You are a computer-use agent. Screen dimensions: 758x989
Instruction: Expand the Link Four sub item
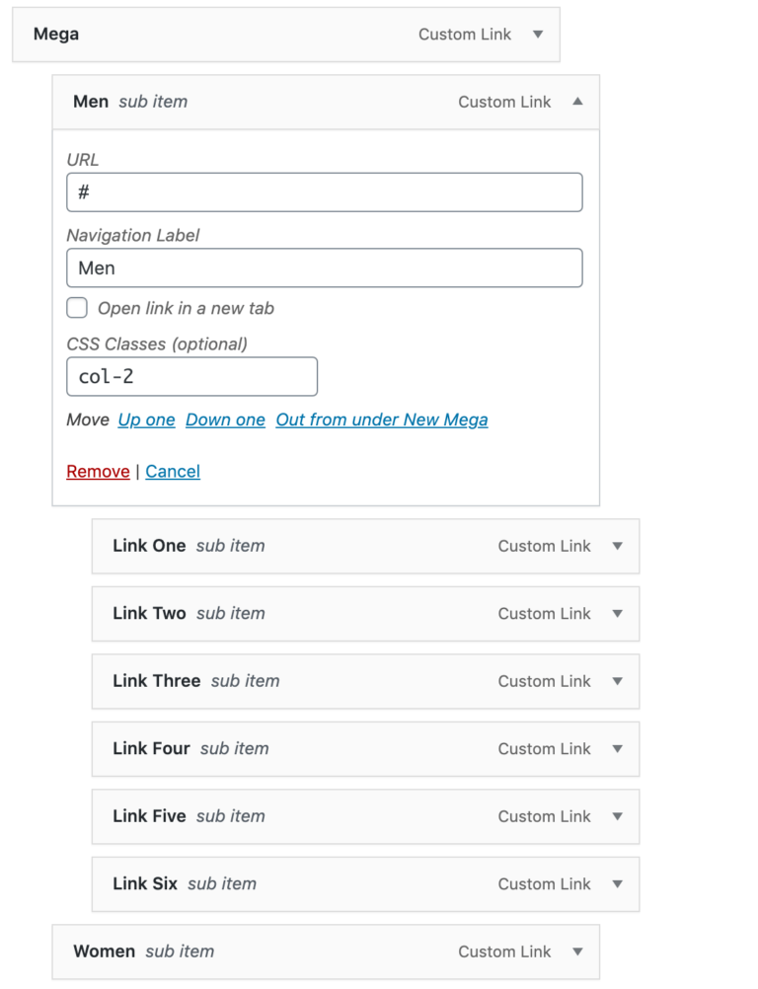pyautogui.click(x=617, y=748)
